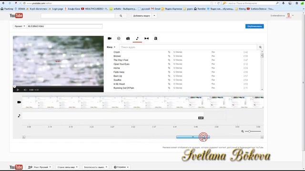This screenshot has width=305, height=171.
Task: Click tag icon next to Broken
Action: [169, 56]
